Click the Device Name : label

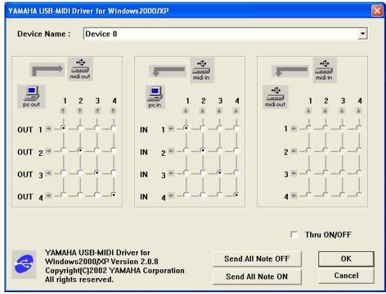[x=44, y=34]
